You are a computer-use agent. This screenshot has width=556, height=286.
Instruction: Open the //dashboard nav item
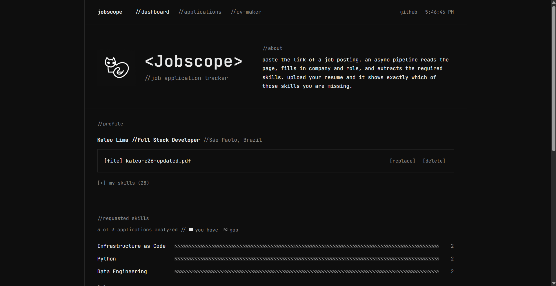coord(152,12)
